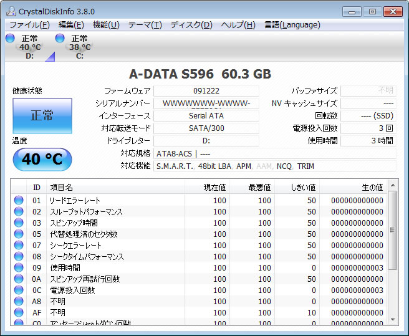Minimize the CrystalDiskInfo window

click(352, 12)
